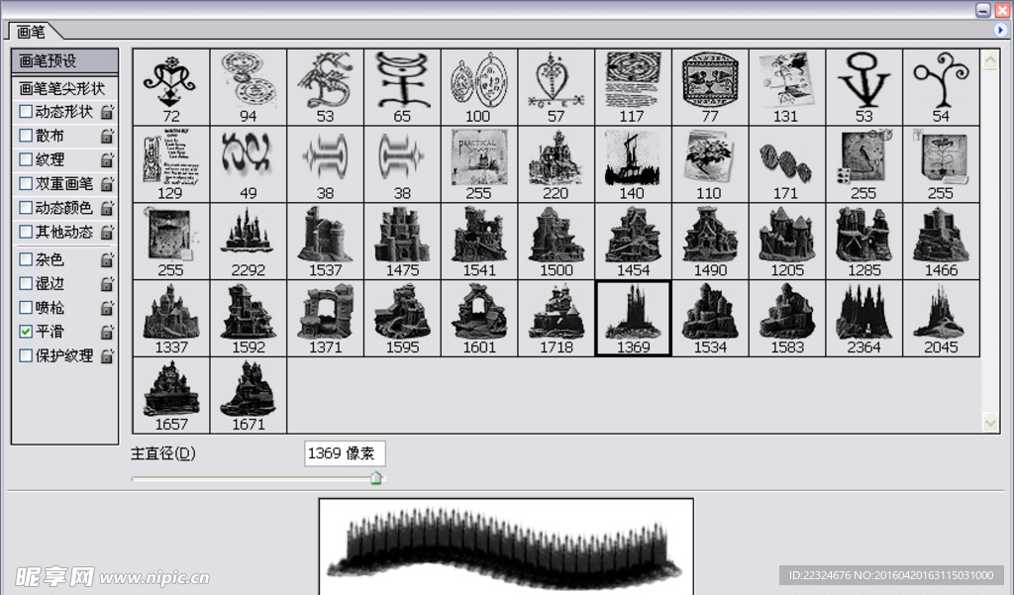Image resolution: width=1014 pixels, height=595 pixels.
Task: Open the panel flyout menu arrow
Action: click(1001, 30)
